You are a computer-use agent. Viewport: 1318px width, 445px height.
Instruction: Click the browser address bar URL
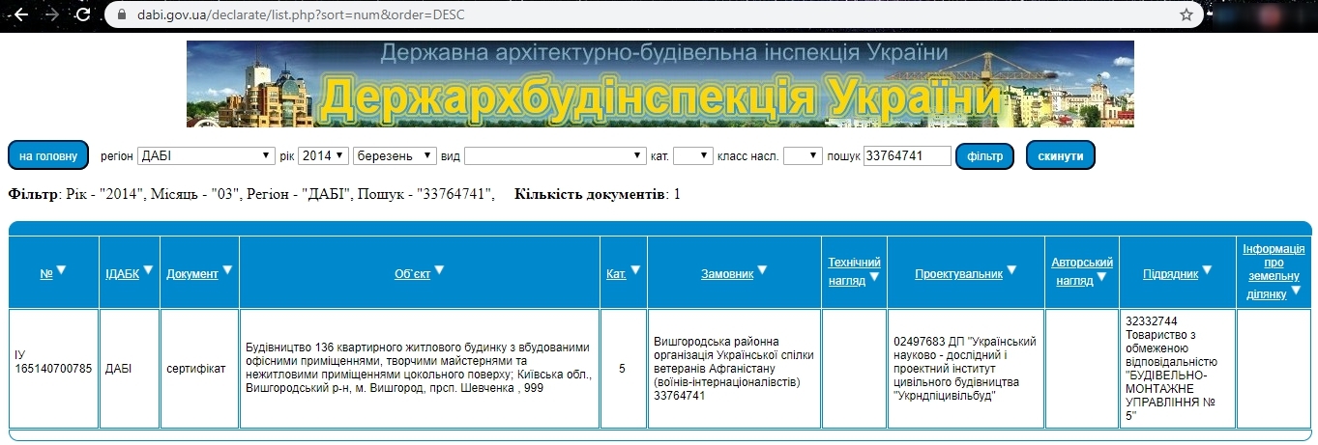click(x=303, y=14)
